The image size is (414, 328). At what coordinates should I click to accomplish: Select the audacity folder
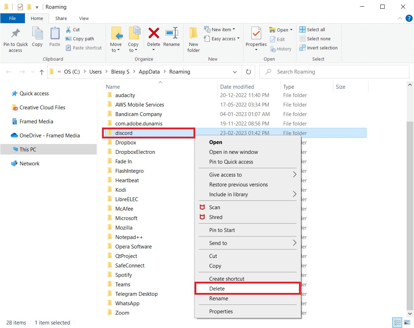(125, 95)
